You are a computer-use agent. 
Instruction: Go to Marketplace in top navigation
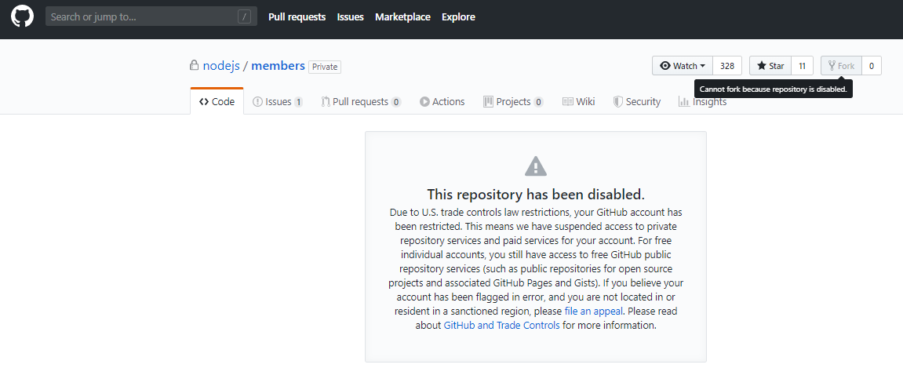pos(402,16)
